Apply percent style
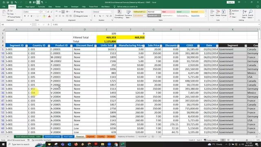The width and height of the screenshot is (261, 147). pos(100,16)
